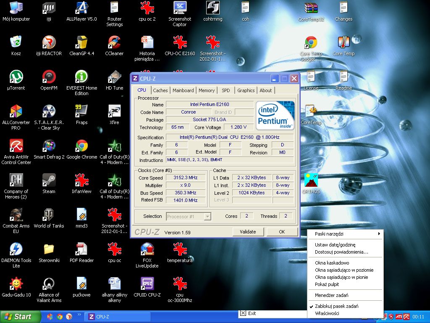This screenshot has width=430, height=323.
Task: Switch to the Caches tab
Action: (160, 90)
